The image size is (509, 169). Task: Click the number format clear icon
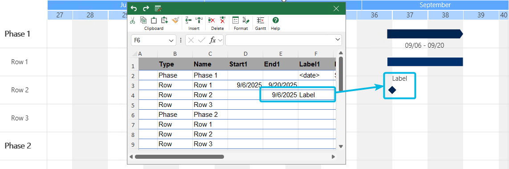(246, 20)
